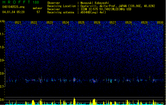Viewport: 166px width, 105px height.
Task: Click the tallest yellow intensity peak near 0525
Action: [x=74, y=101]
